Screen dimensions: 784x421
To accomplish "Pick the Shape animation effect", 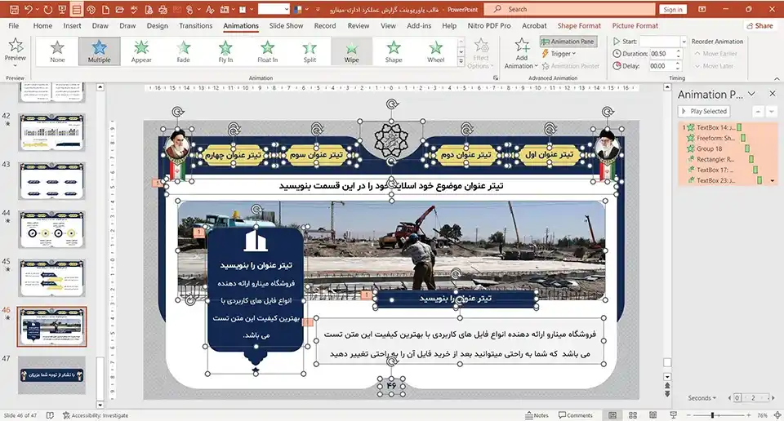I will [394, 51].
